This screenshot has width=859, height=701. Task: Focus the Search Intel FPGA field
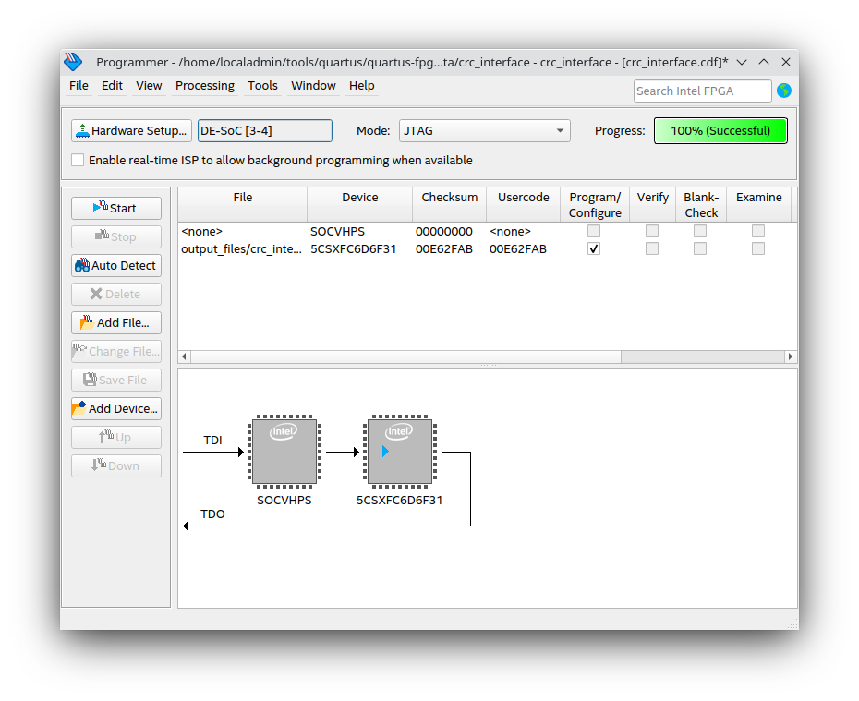tap(702, 91)
